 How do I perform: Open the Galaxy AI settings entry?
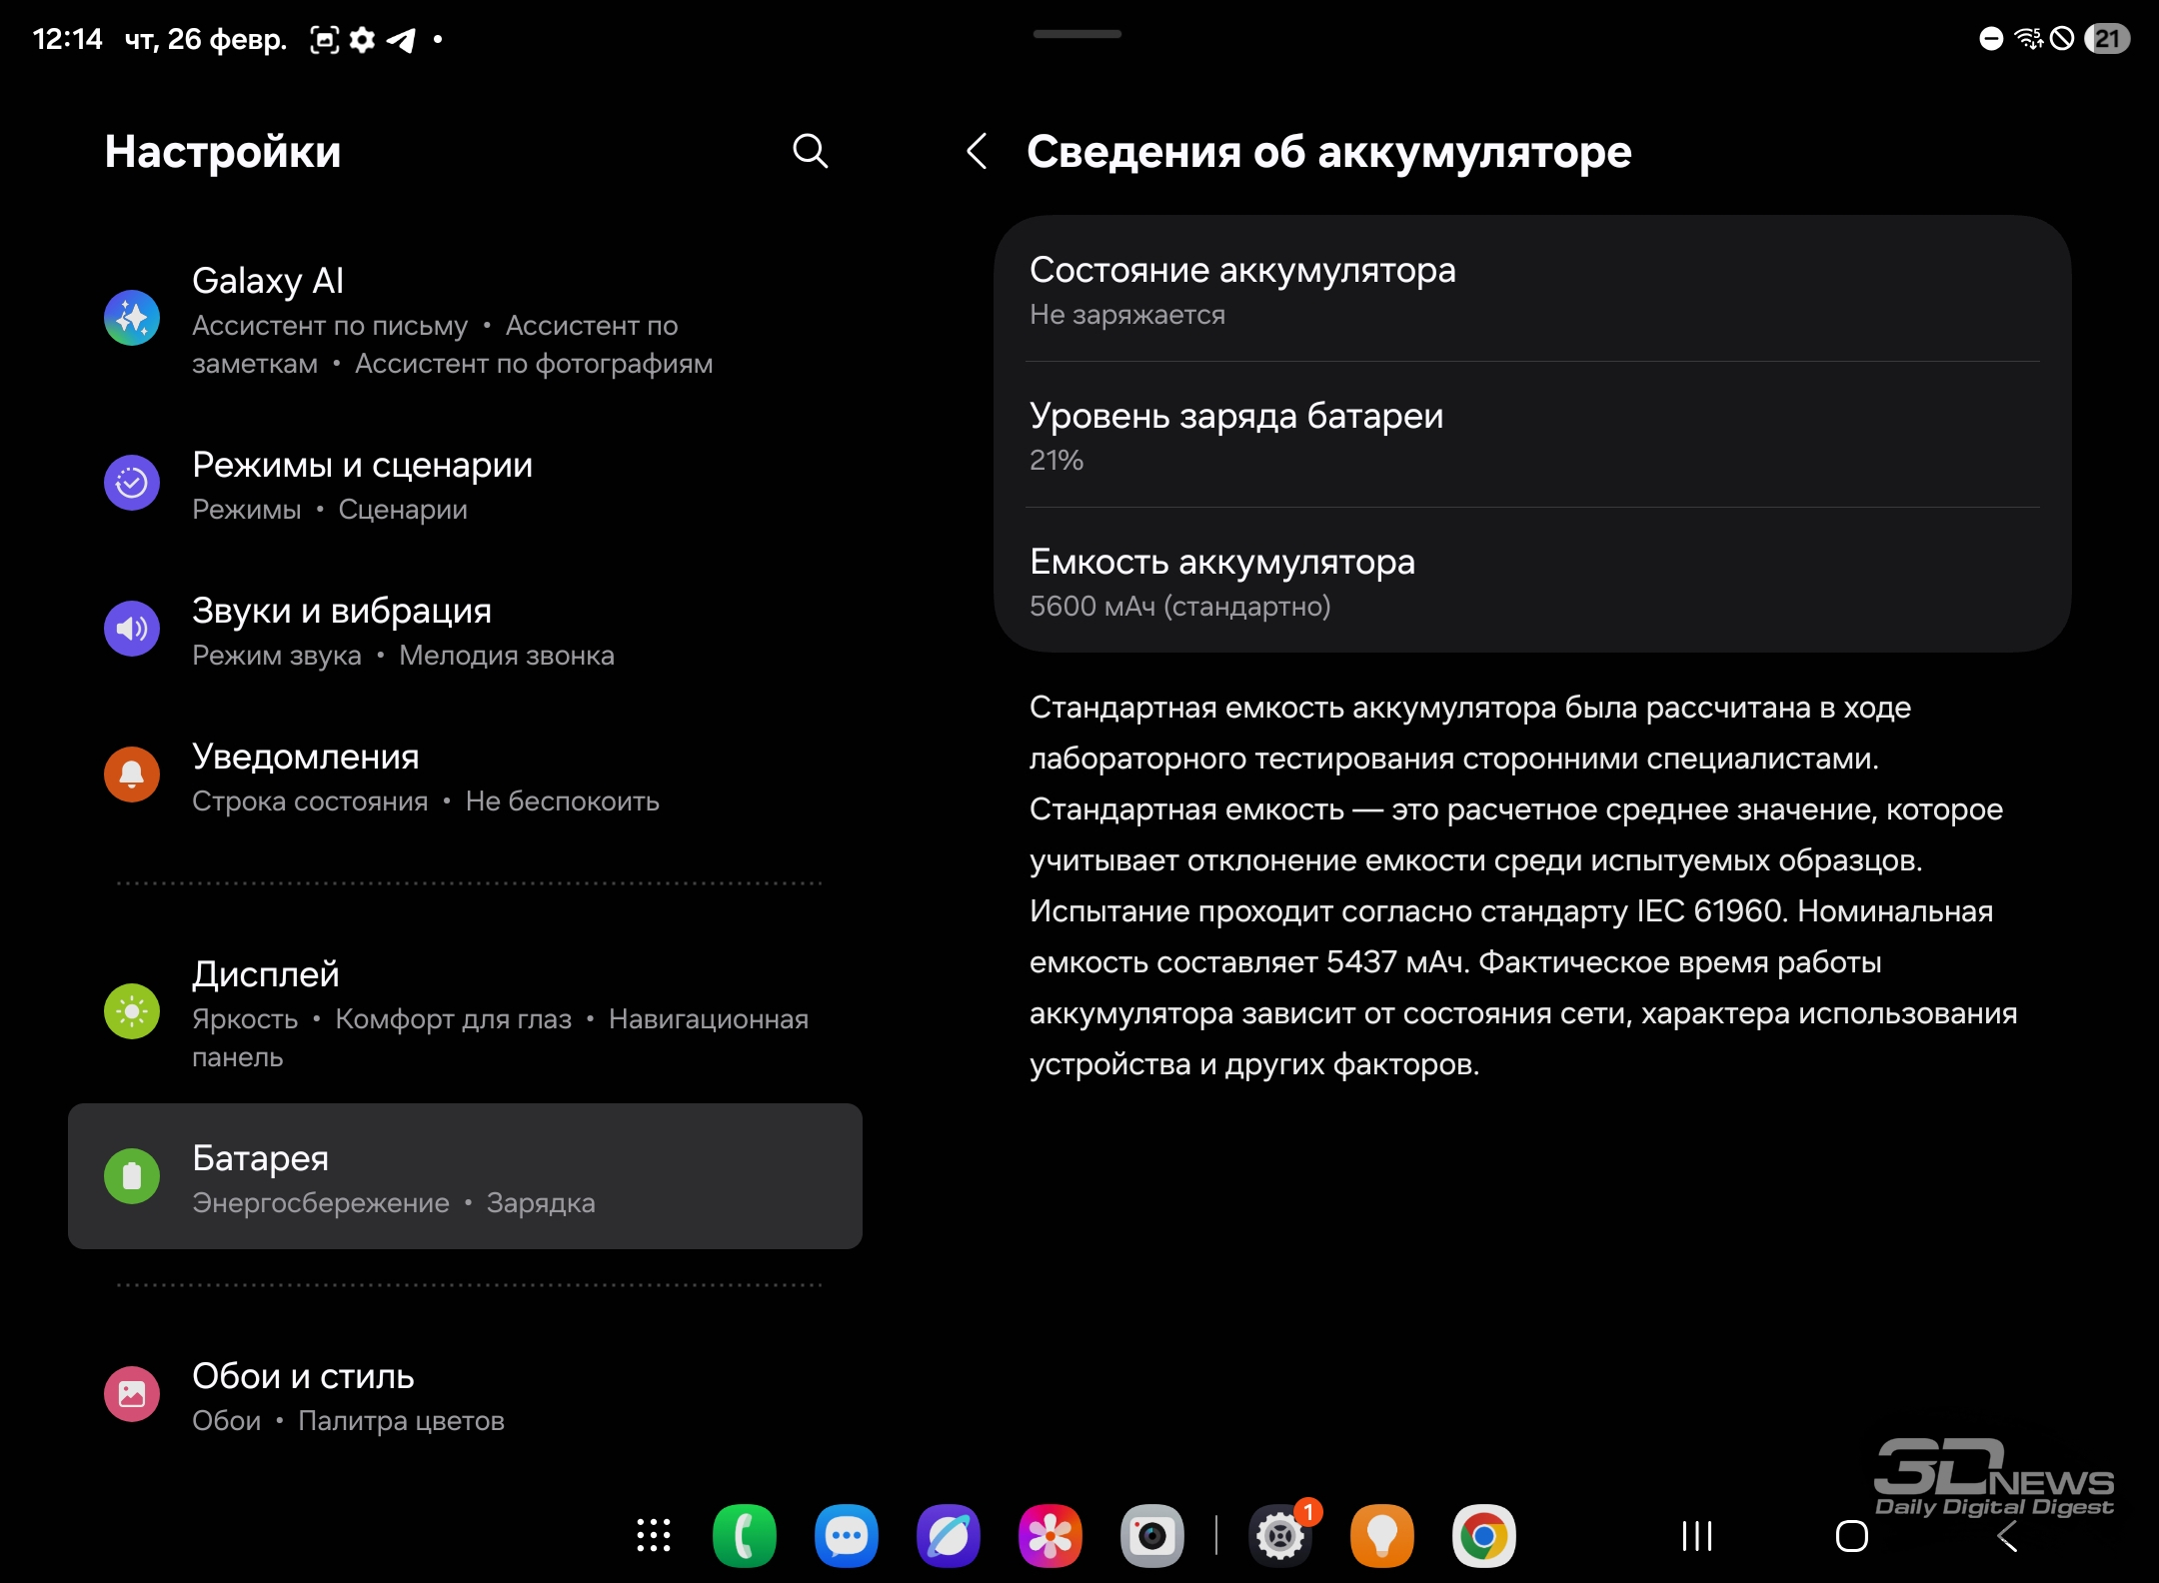(465, 320)
